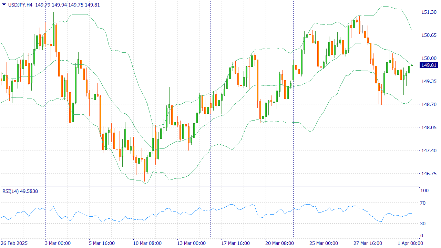Click the RSI 100 scale label
The width and height of the screenshot is (441, 248).
click(425, 191)
